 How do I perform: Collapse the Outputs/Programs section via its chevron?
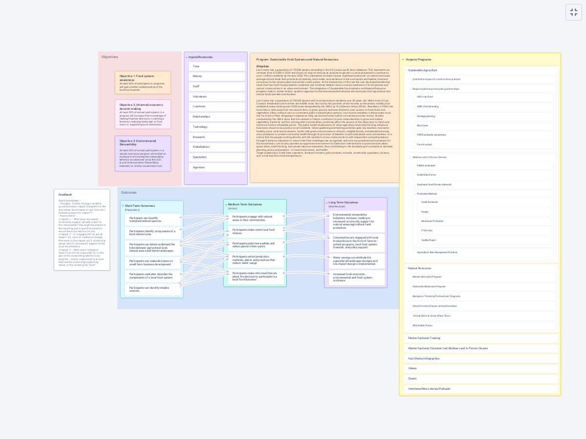402,60
